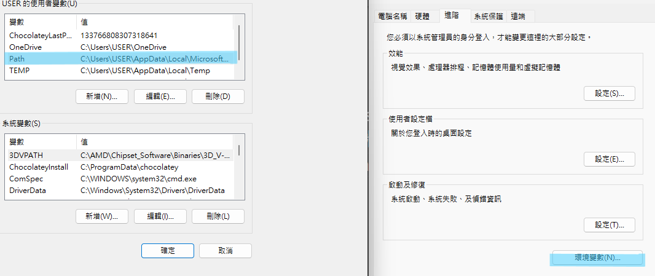Click 設定(S) button under 效能
This screenshot has height=276, width=655.
click(609, 93)
